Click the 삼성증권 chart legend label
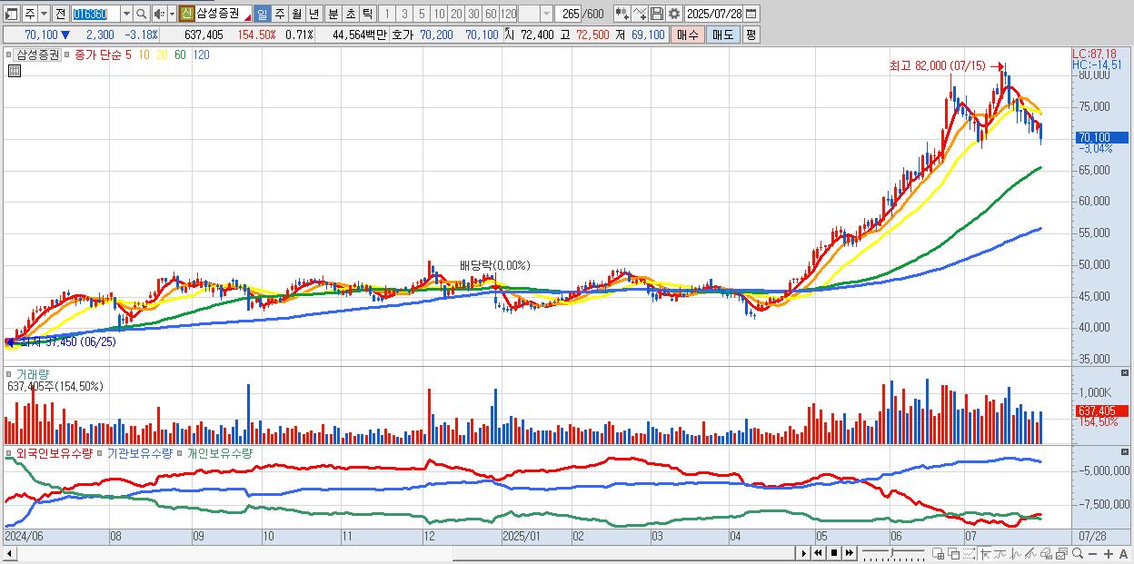The width and height of the screenshot is (1134, 564). (x=36, y=54)
